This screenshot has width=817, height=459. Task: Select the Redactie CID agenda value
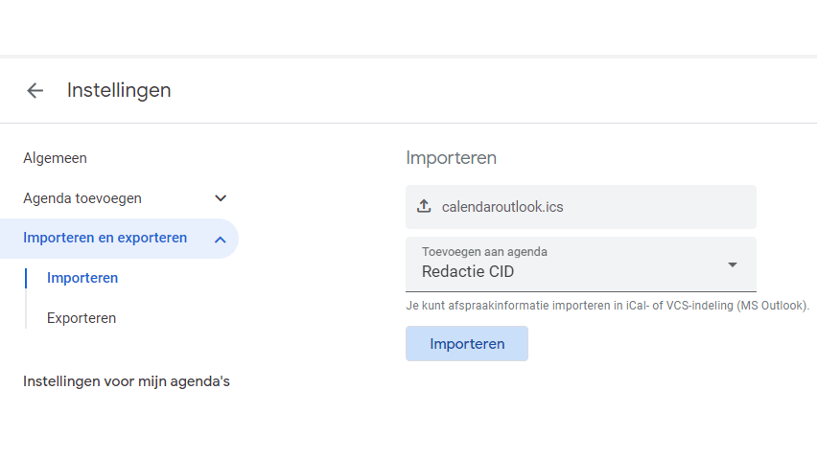coord(468,272)
